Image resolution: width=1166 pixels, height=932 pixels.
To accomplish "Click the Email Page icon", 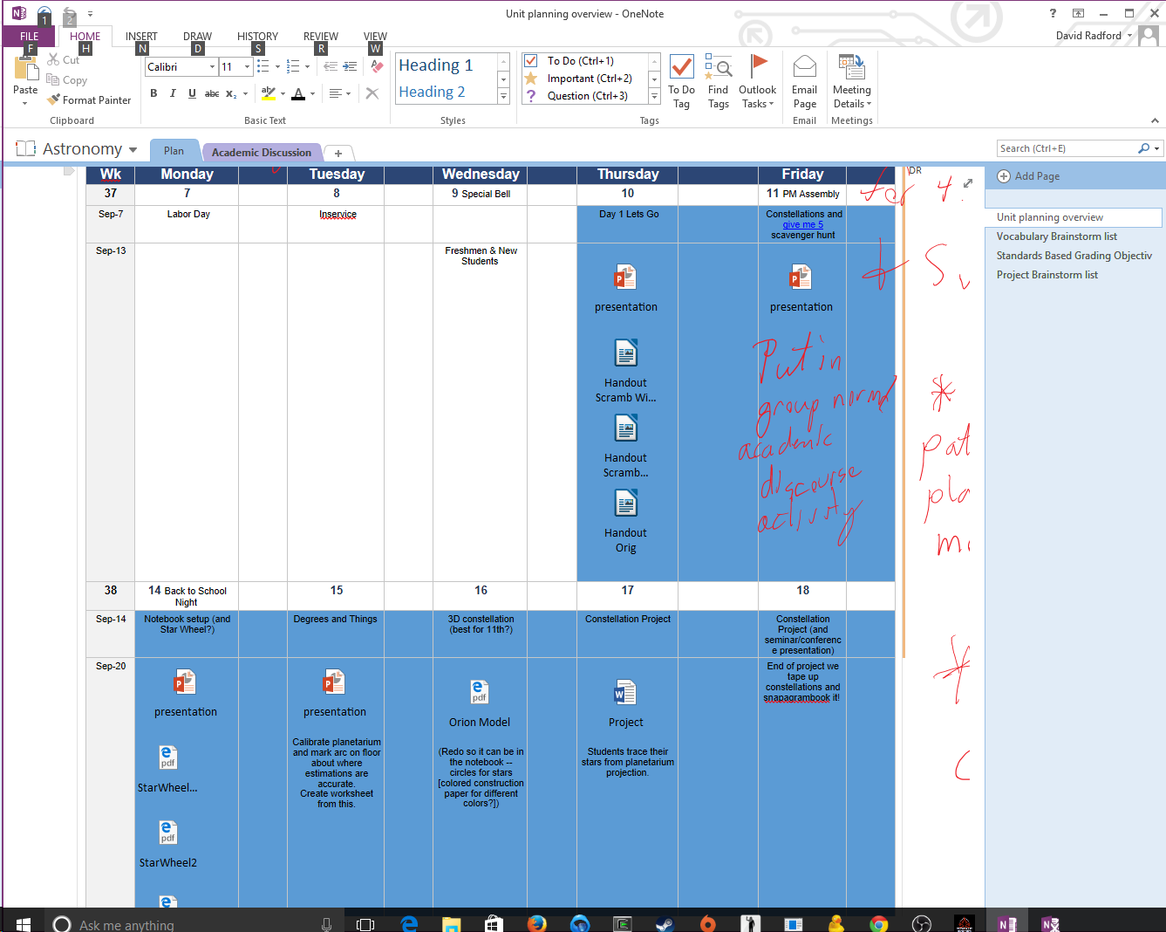I will tap(804, 79).
